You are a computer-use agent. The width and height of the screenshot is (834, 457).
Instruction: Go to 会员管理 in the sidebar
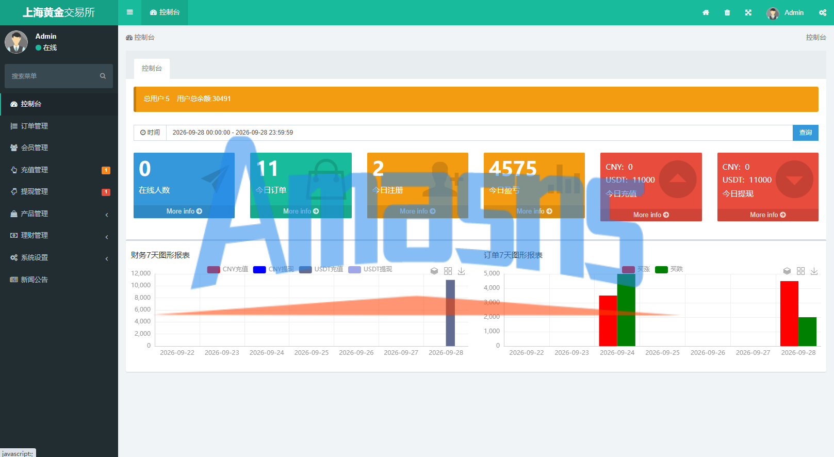(x=59, y=148)
